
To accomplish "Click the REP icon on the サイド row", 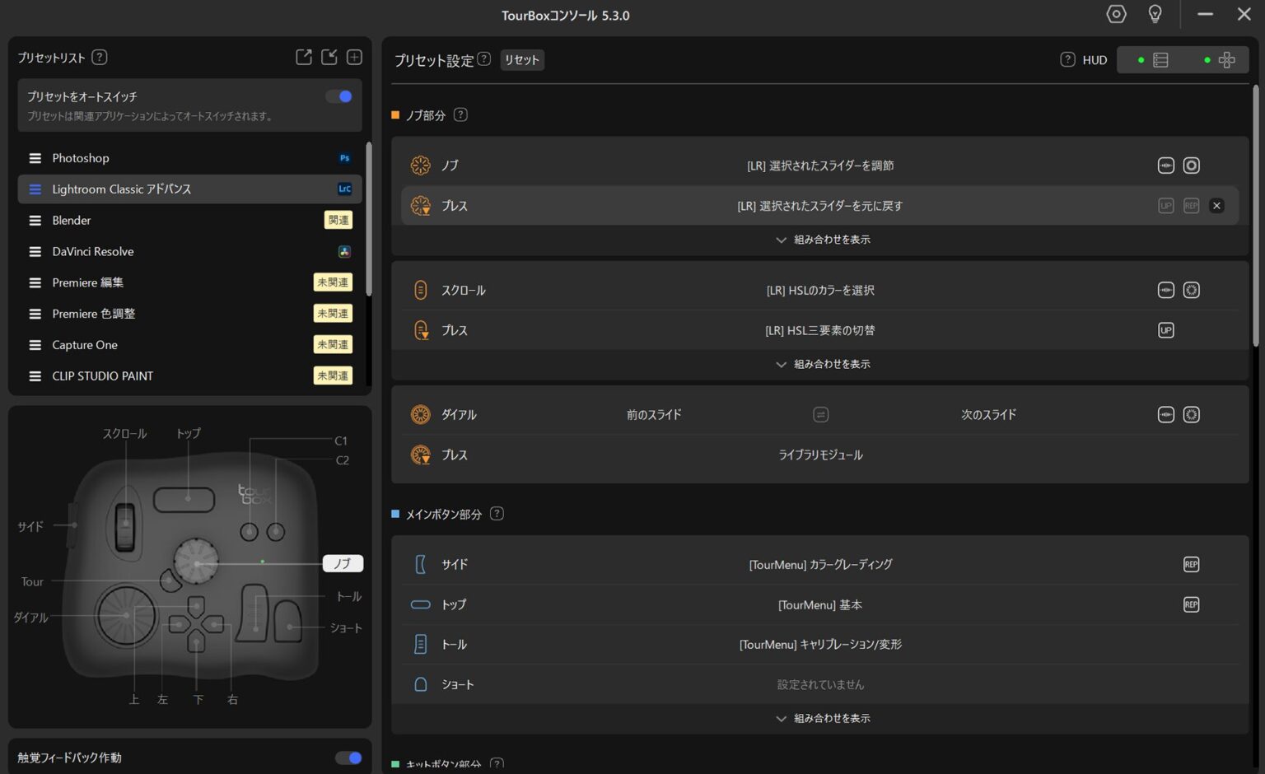I will click(x=1191, y=565).
